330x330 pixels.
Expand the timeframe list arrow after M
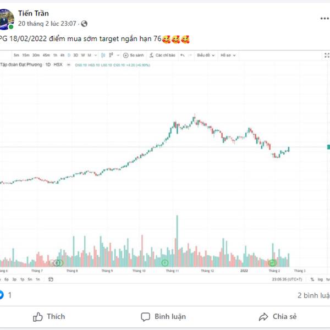click(96, 56)
